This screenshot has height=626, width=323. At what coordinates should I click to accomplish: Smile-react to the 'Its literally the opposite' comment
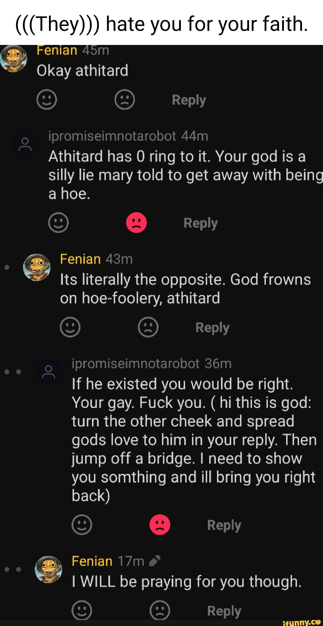tap(70, 327)
